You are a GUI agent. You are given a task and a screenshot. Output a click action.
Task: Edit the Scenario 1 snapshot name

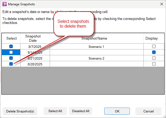pyautogui.click(x=97, y=47)
